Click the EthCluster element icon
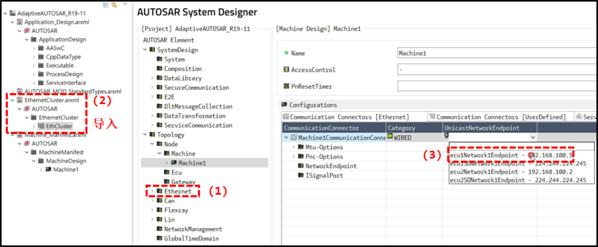598x247 pixels. tap(41, 126)
